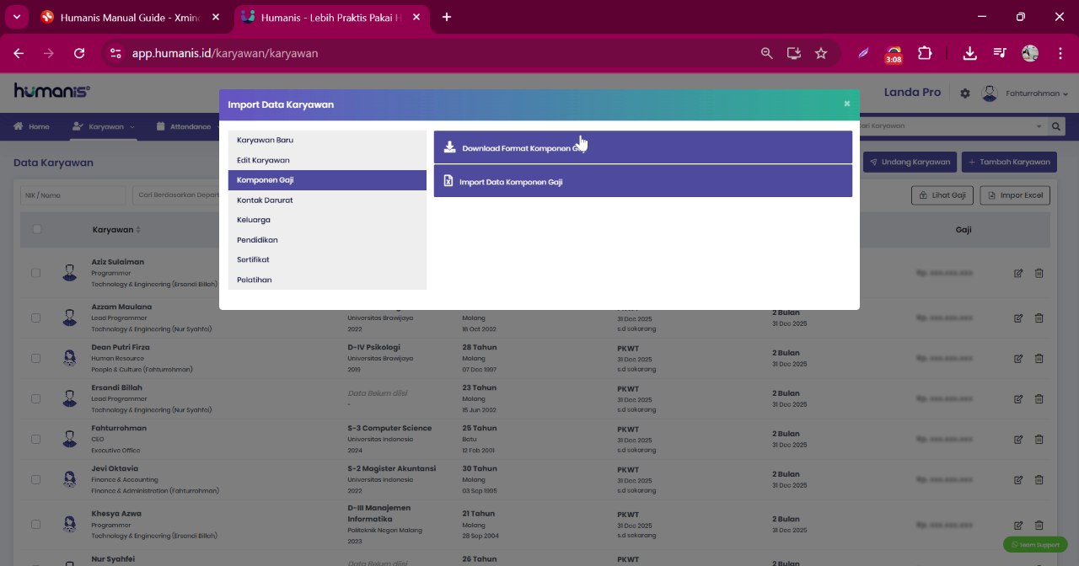The width and height of the screenshot is (1079, 566).
Task: Select Kontak Darurat import option
Action: pyautogui.click(x=327, y=200)
